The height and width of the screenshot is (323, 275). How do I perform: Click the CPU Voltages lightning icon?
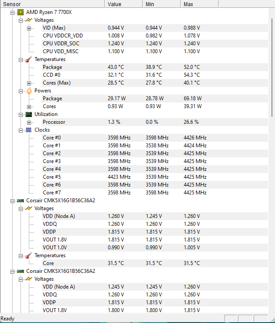[29, 20]
